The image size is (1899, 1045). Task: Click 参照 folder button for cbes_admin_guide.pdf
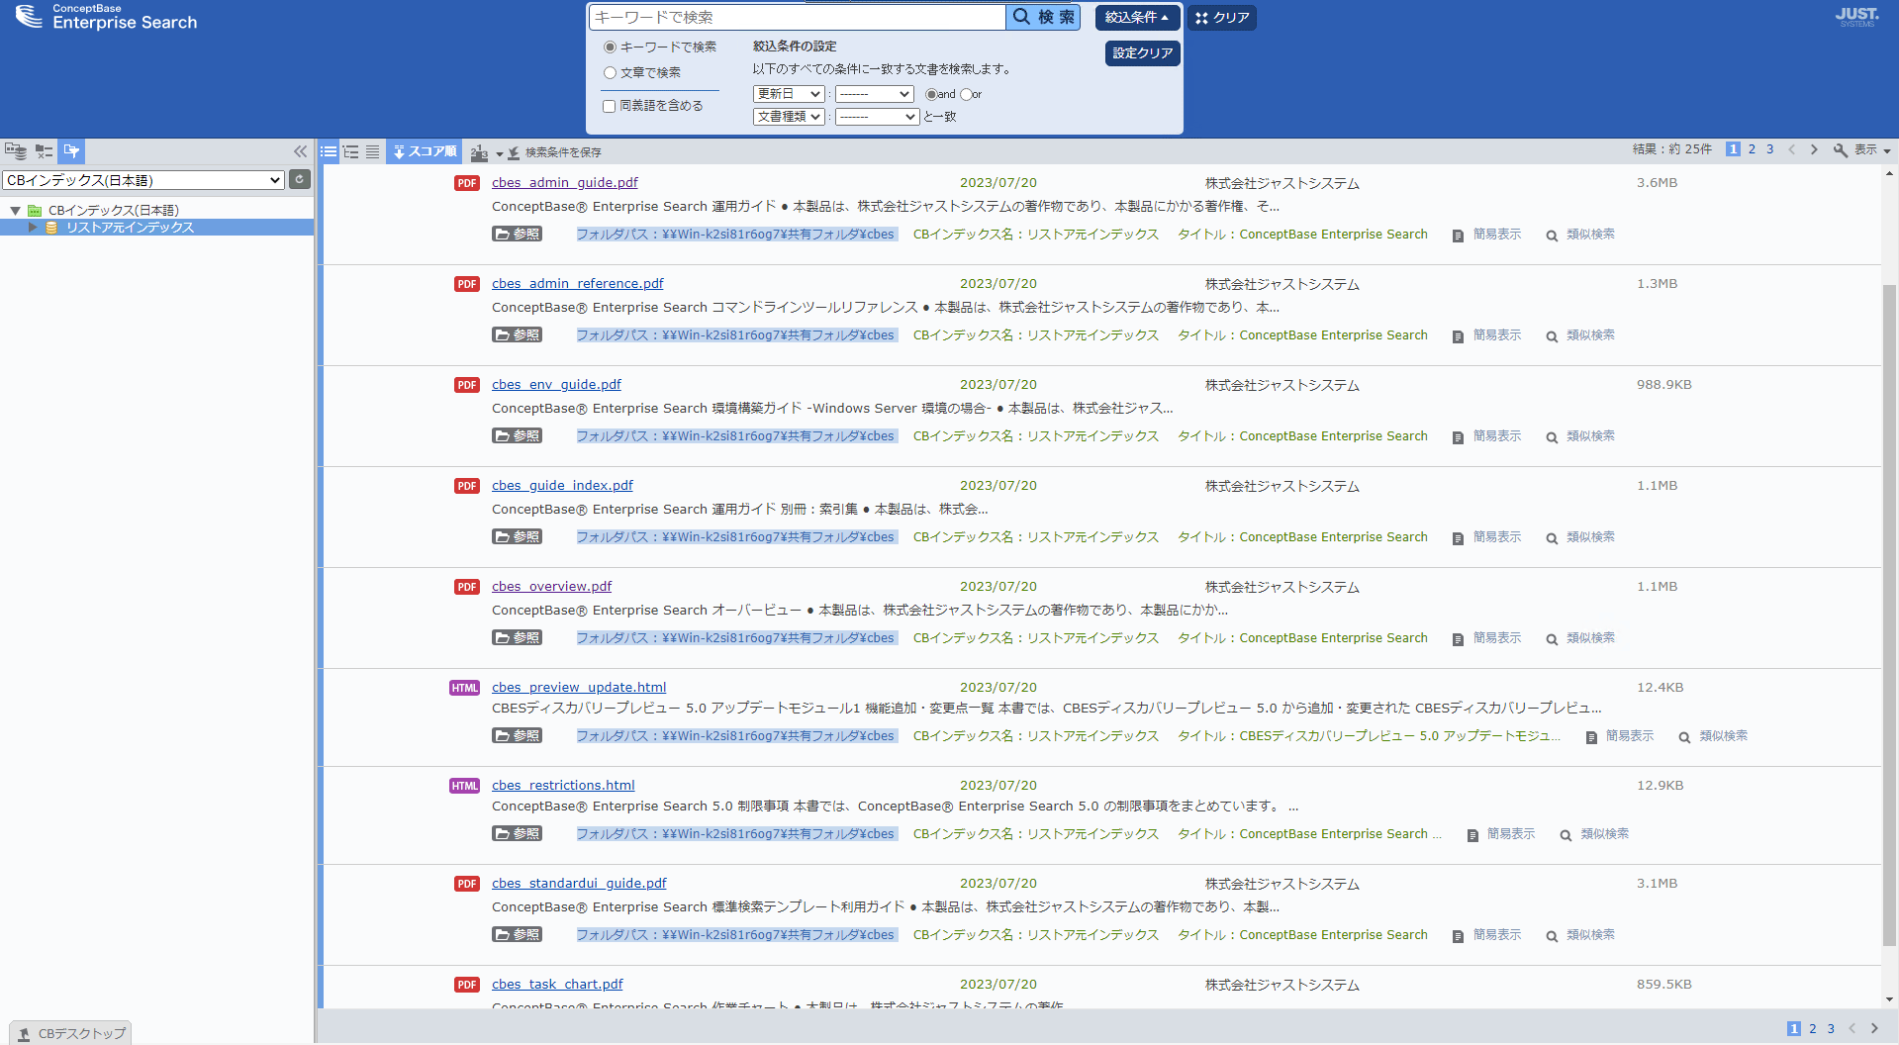pyautogui.click(x=518, y=235)
